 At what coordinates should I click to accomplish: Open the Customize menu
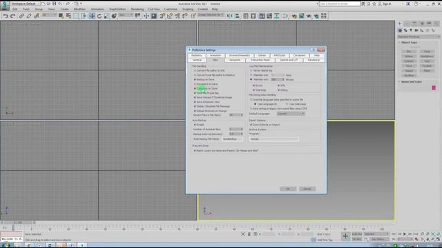[171, 9]
